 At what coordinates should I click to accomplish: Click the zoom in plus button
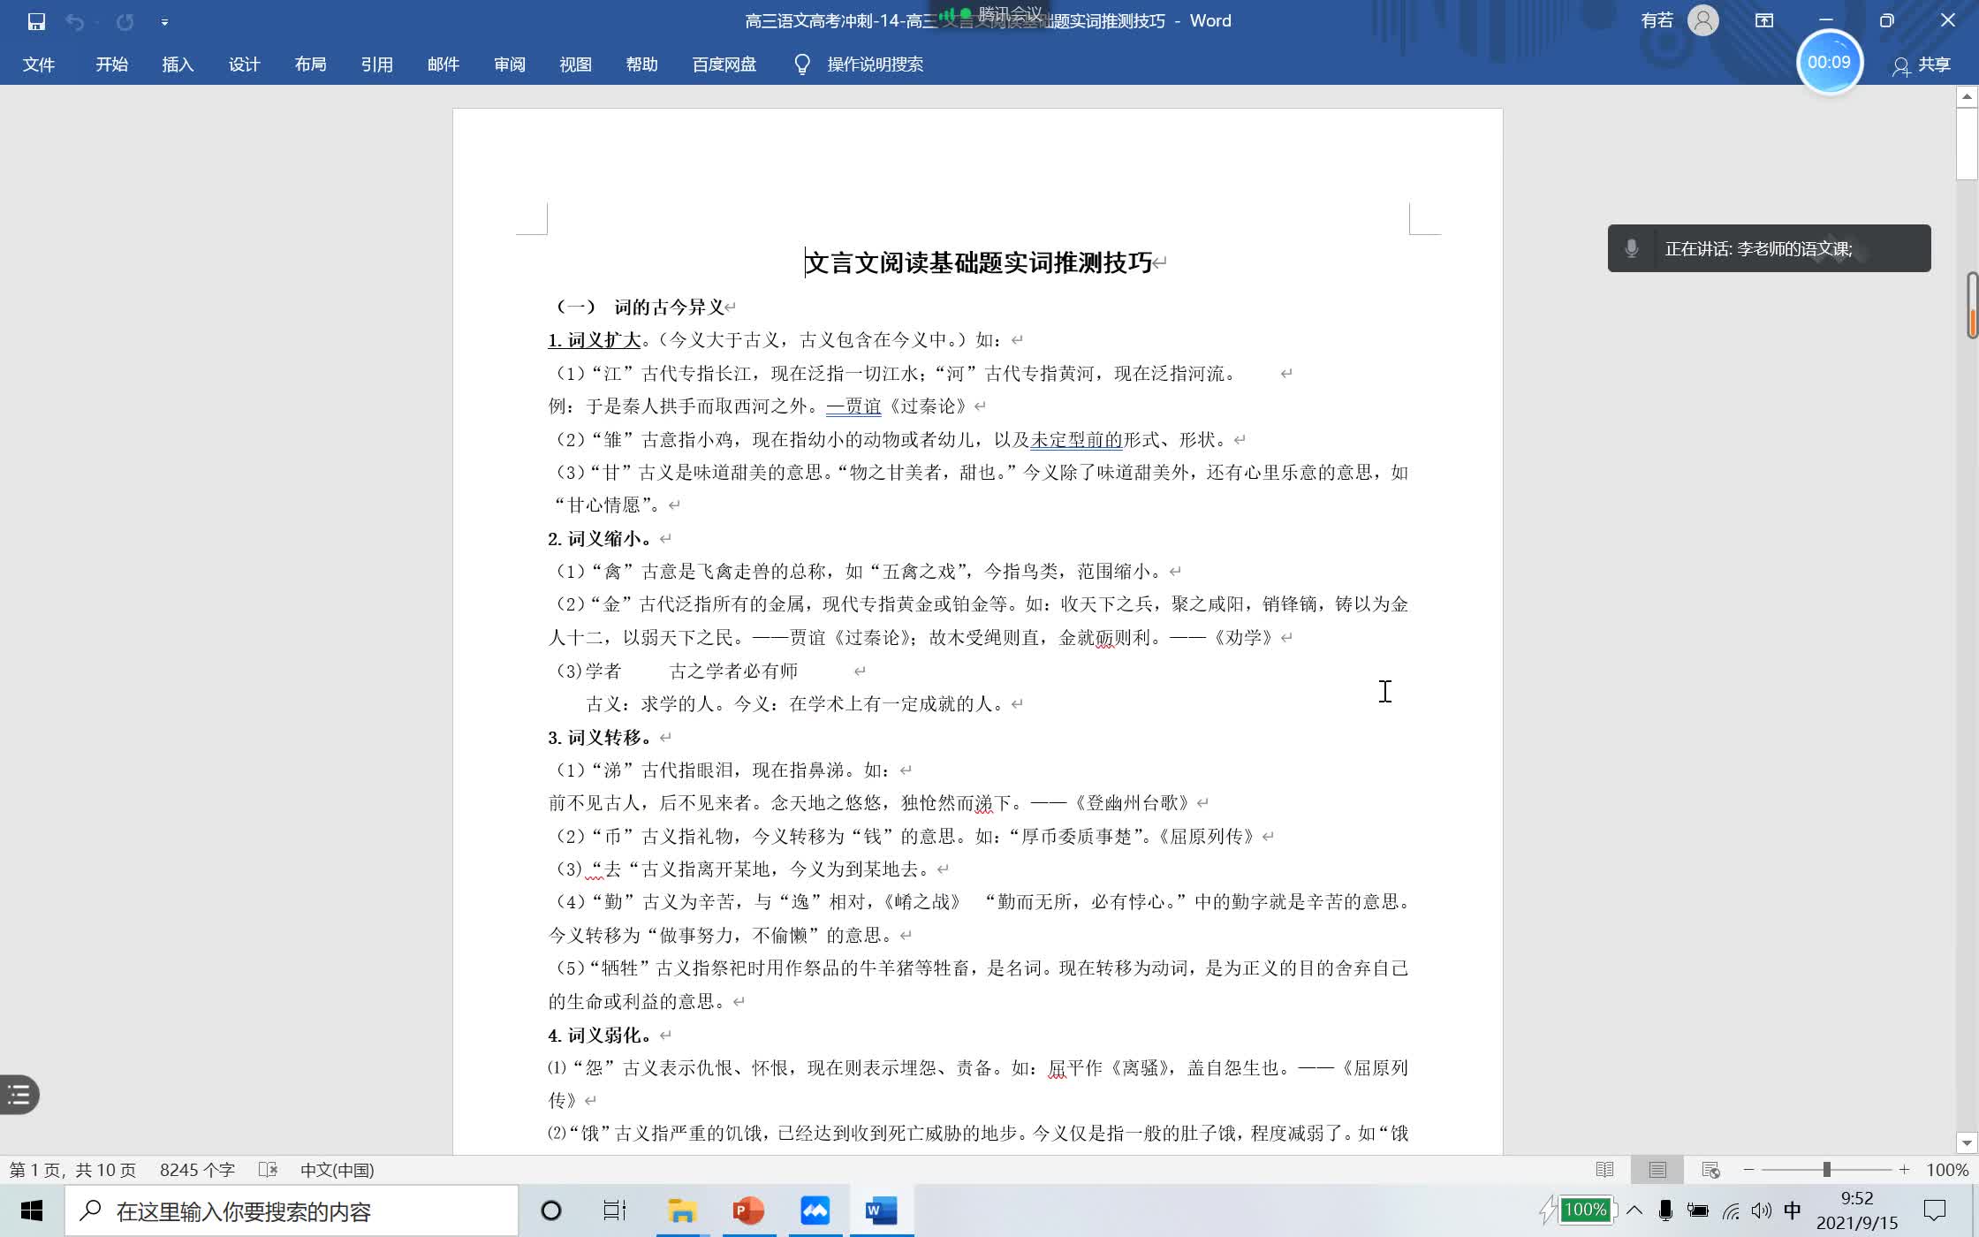point(1904,1170)
